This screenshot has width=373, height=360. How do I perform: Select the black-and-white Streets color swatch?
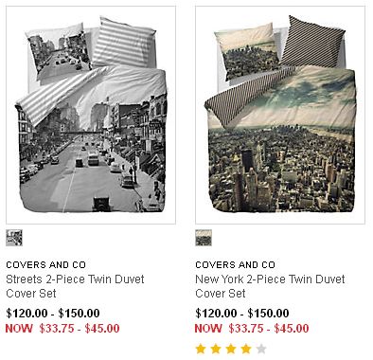pos(14,238)
